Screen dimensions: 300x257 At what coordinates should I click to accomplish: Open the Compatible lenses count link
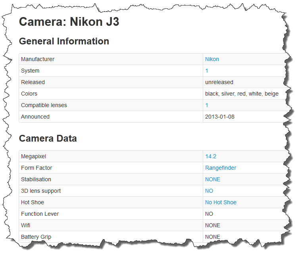point(207,105)
